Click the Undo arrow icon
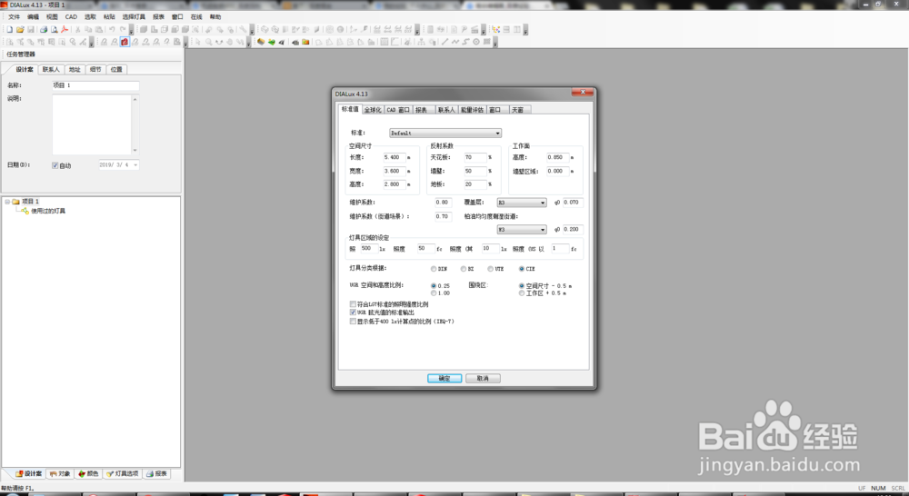The height and width of the screenshot is (496, 909). [x=112, y=30]
